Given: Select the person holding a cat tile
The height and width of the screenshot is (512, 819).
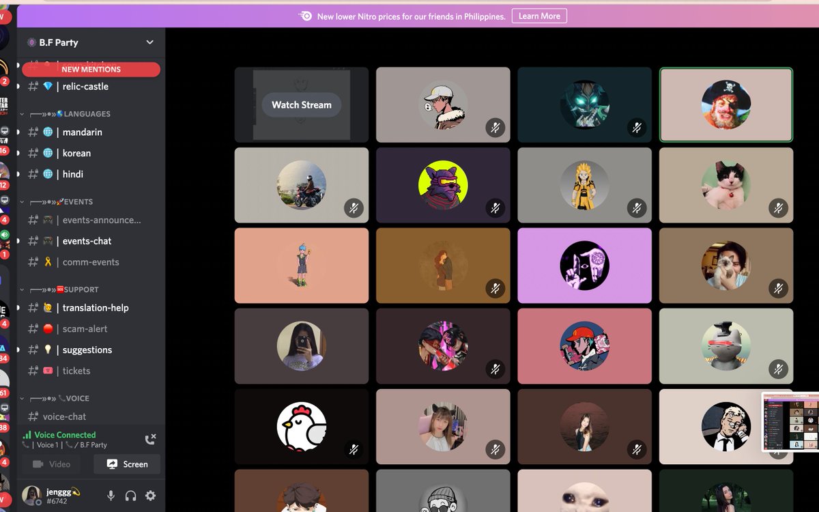Looking at the screenshot, I should 726,266.
